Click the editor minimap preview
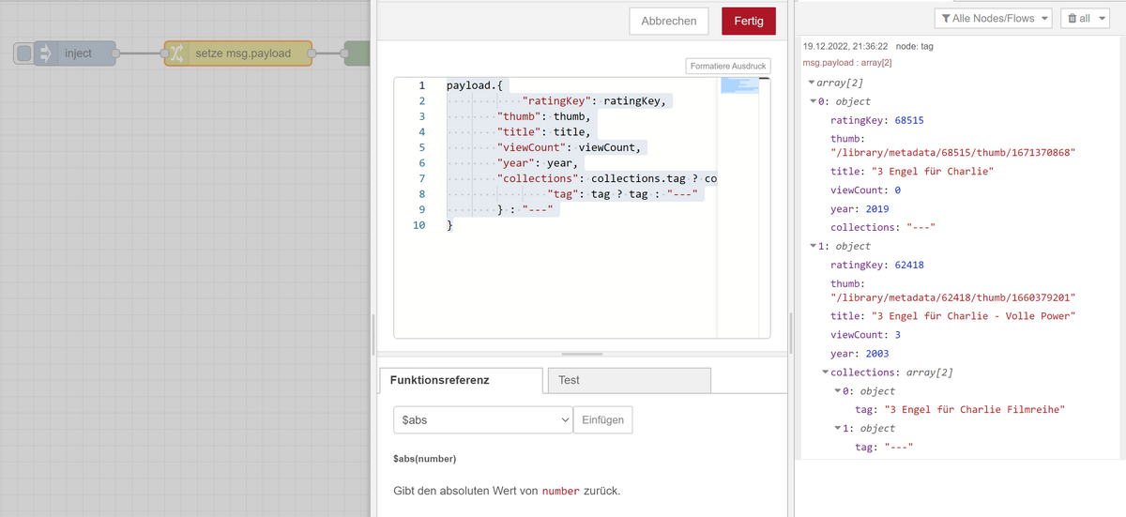The height and width of the screenshot is (517, 1126). tap(739, 86)
